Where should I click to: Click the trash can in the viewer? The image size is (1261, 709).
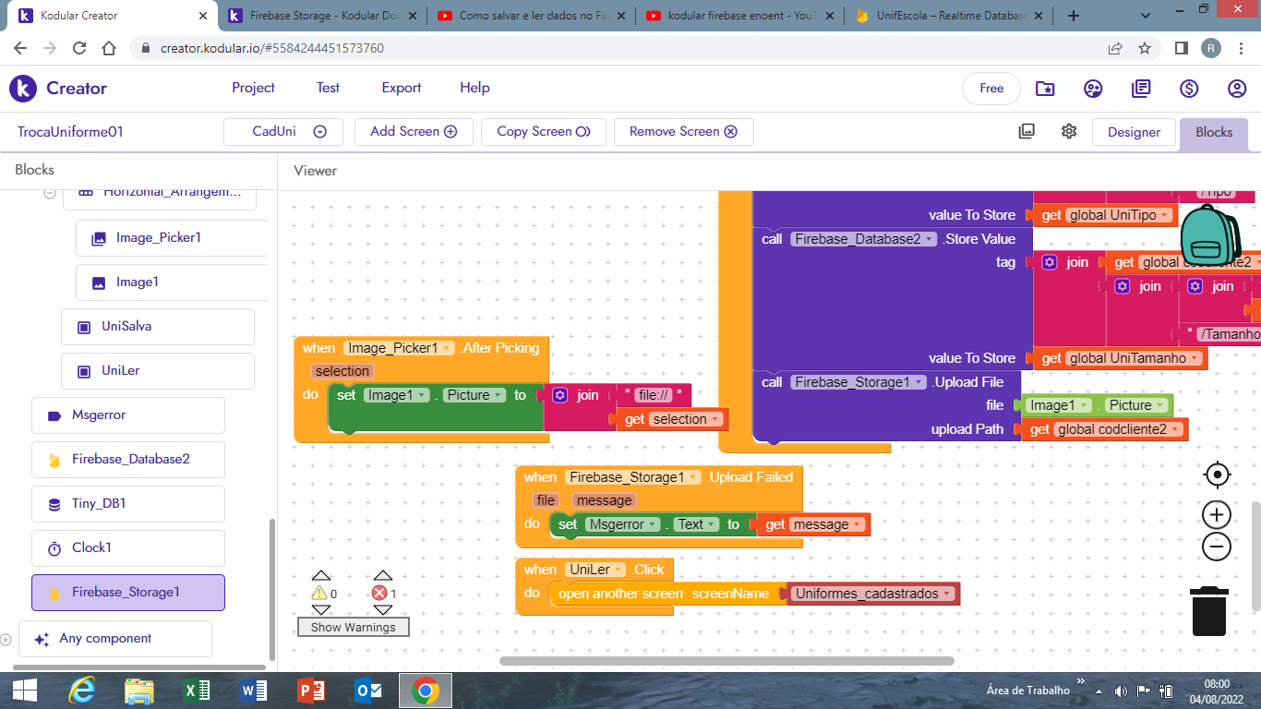[x=1208, y=610]
